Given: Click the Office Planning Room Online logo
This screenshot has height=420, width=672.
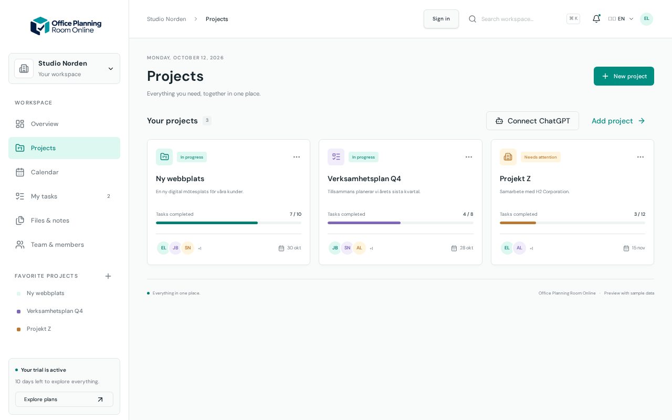Looking at the screenshot, I should click(x=66, y=26).
